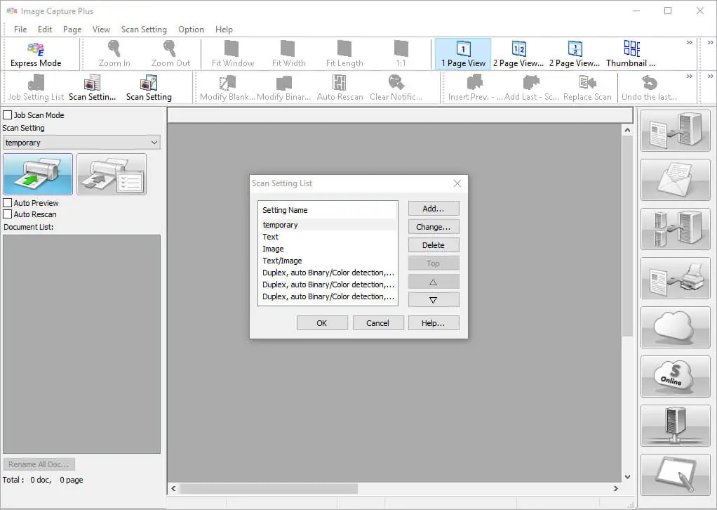
Task: Start scan with green arrow scanner button
Action: [x=38, y=174]
